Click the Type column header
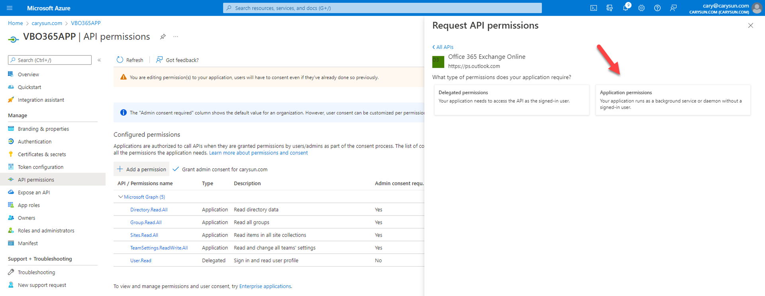The image size is (765, 296). pyautogui.click(x=208, y=183)
